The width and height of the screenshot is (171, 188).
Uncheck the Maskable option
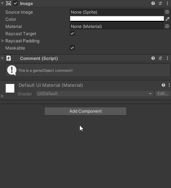[x=72, y=48]
